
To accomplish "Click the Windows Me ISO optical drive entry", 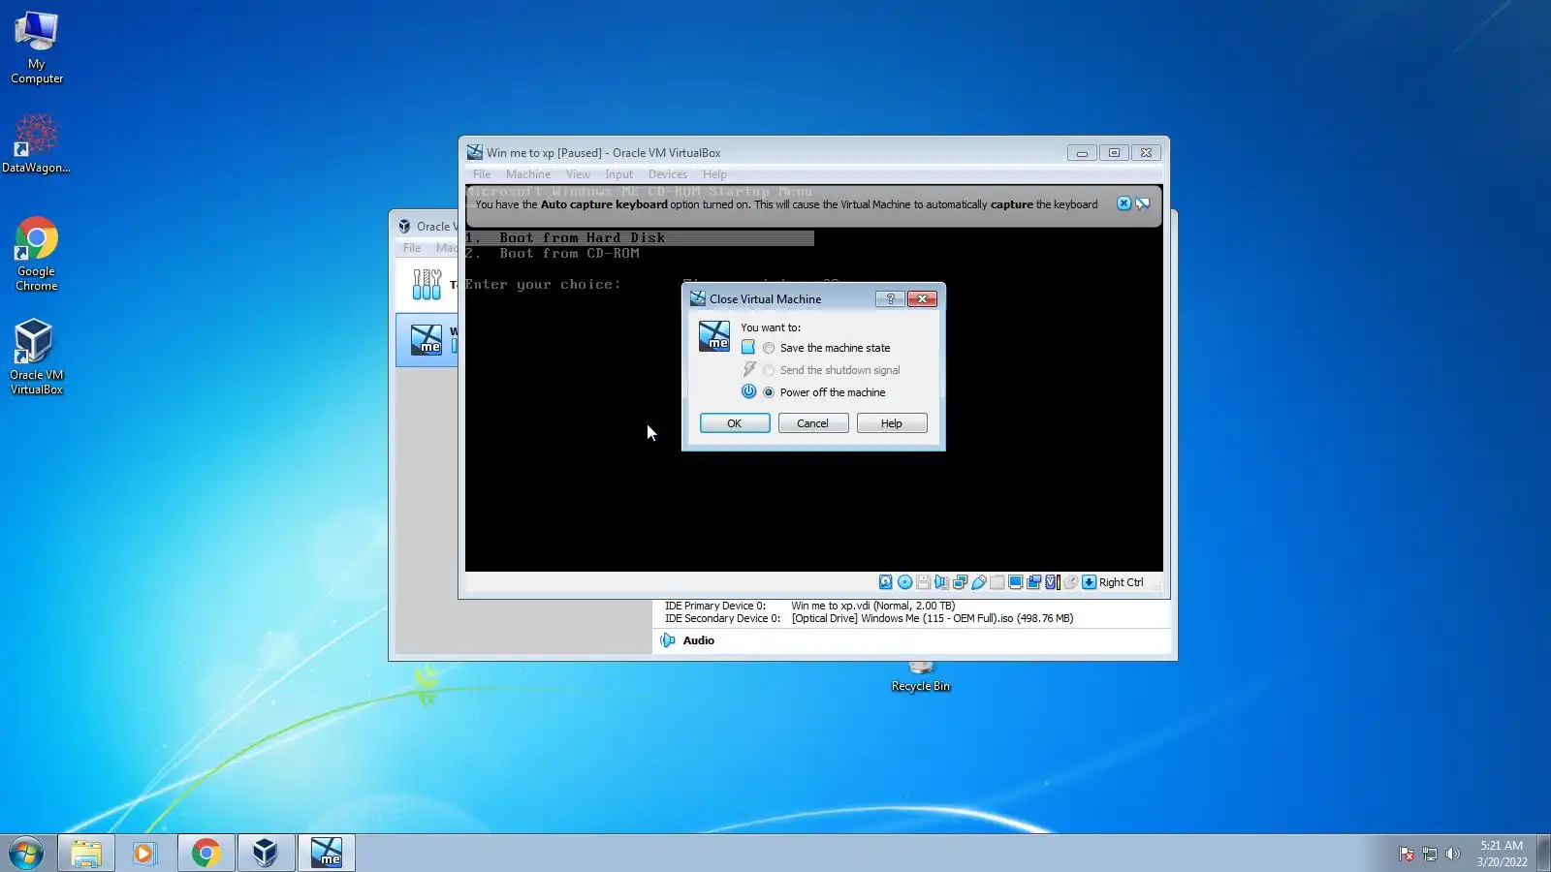I will tap(933, 618).
